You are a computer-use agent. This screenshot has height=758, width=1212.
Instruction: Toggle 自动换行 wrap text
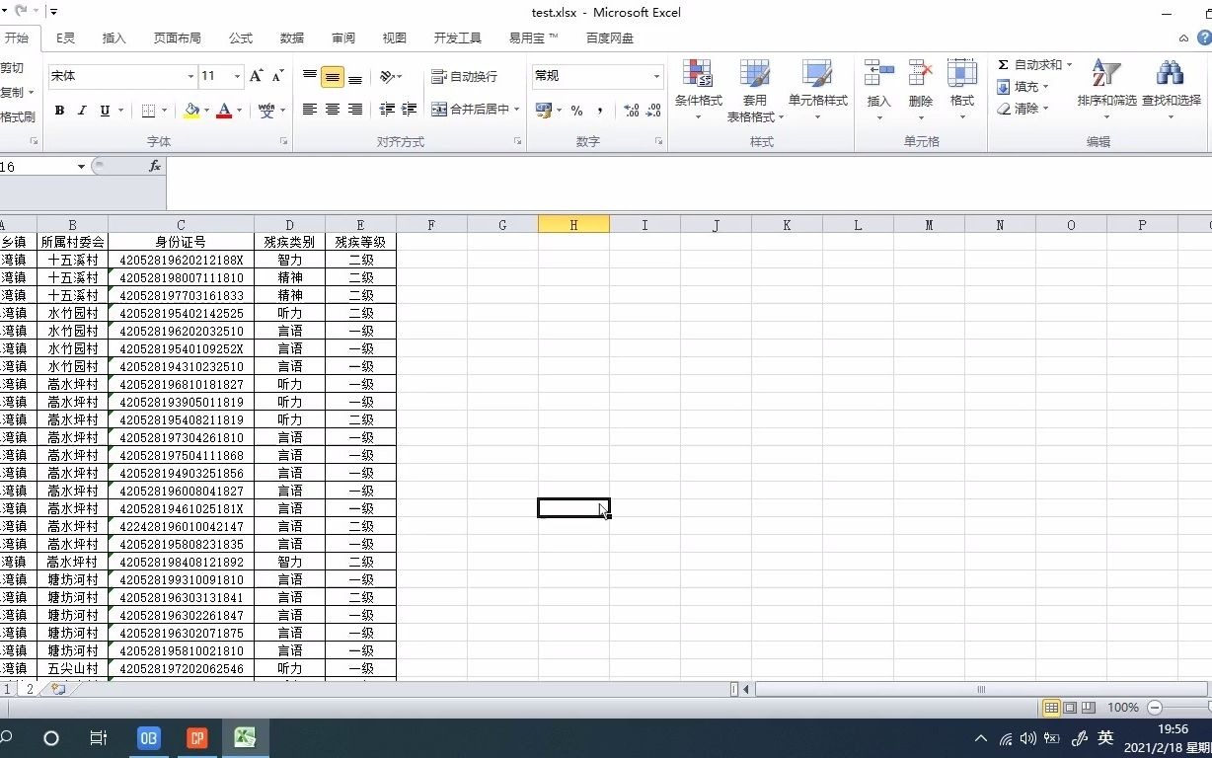click(464, 76)
